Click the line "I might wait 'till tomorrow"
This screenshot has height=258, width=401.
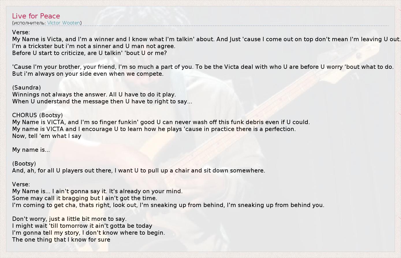[x=82, y=226]
